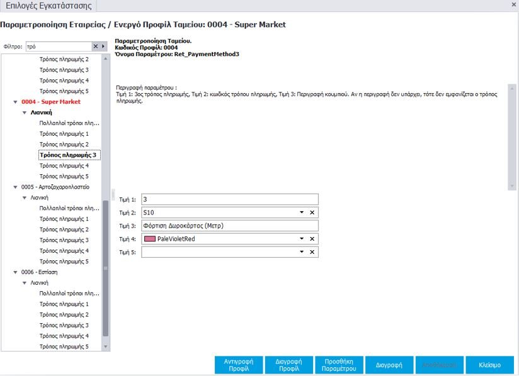
Task: Click into the Τιμή 3 text field
Action: (x=230, y=226)
